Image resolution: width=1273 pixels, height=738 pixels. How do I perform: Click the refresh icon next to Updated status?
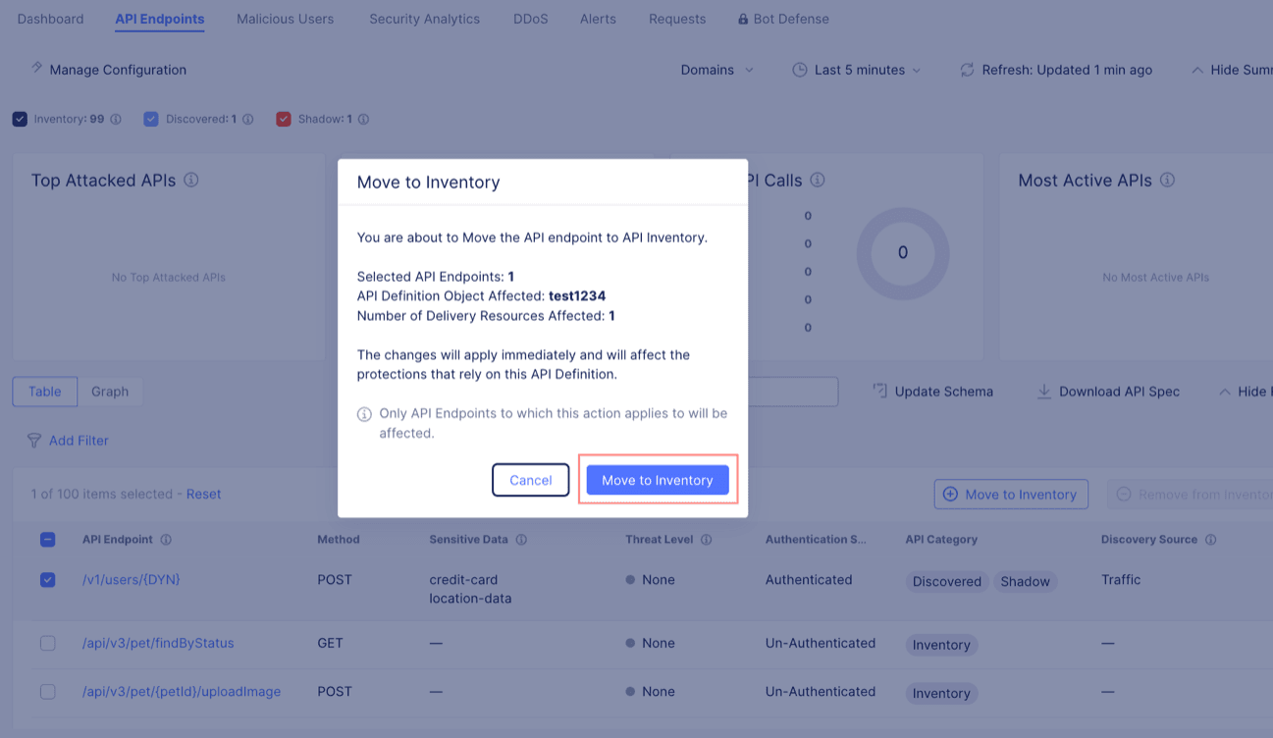click(967, 70)
